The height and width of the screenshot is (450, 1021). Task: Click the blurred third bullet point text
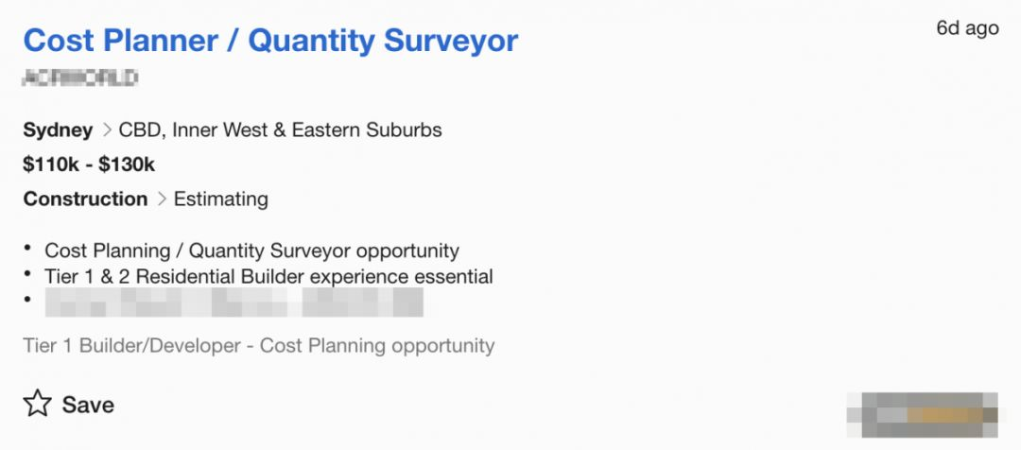[234, 303]
